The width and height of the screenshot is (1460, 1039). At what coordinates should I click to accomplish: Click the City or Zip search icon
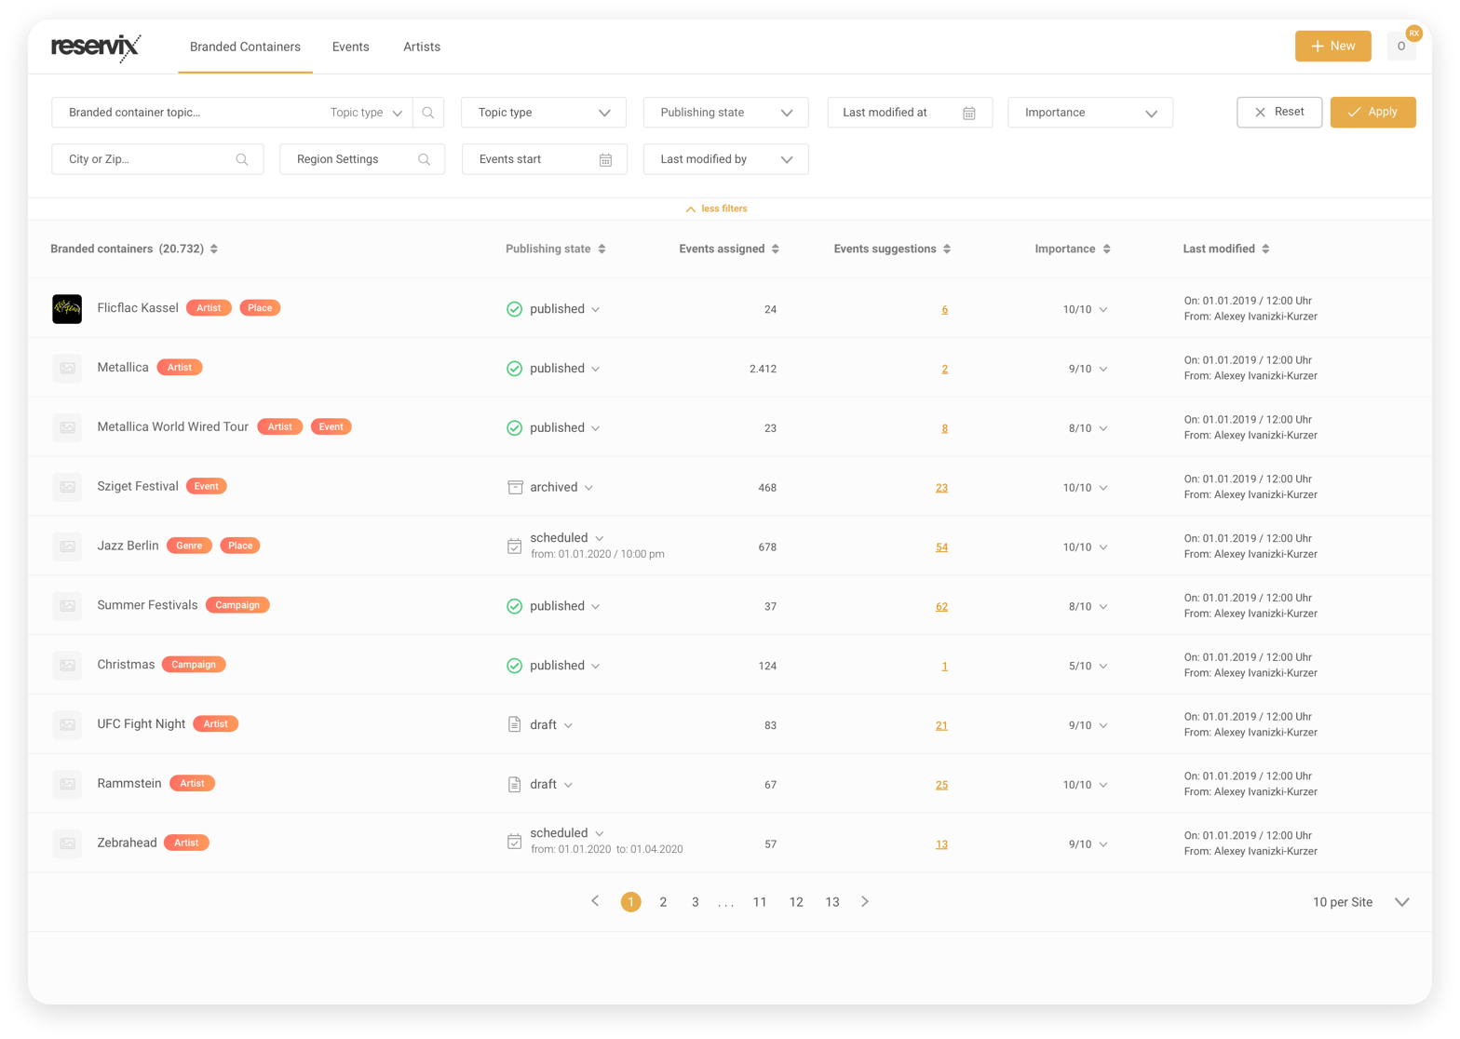coord(242,160)
